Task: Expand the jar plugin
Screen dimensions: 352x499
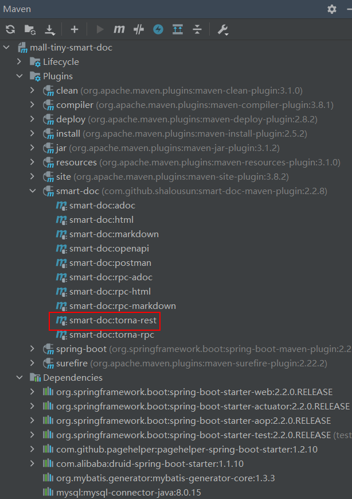Action: coord(32,148)
